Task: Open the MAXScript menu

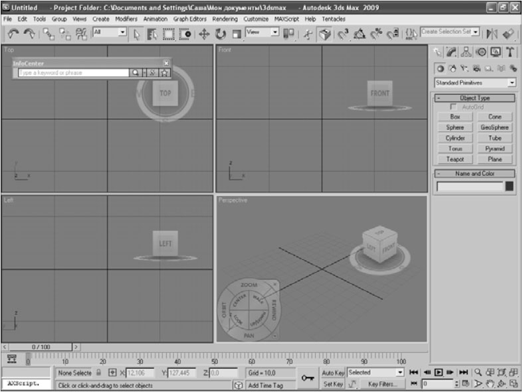Action: (x=286, y=19)
